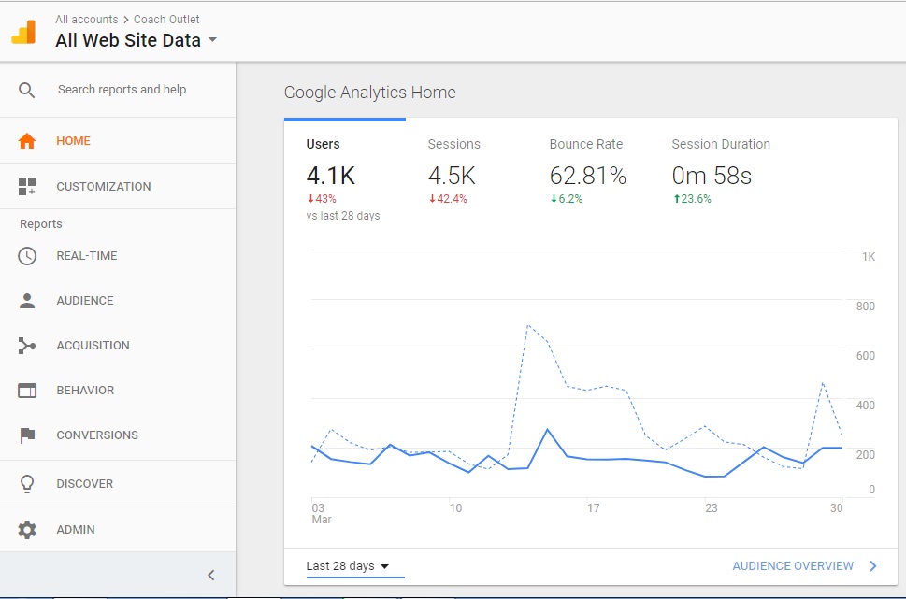The height and width of the screenshot is (599, 906).
Task: Click the 600 y-axis label
Action: click(x=866, y=356)
